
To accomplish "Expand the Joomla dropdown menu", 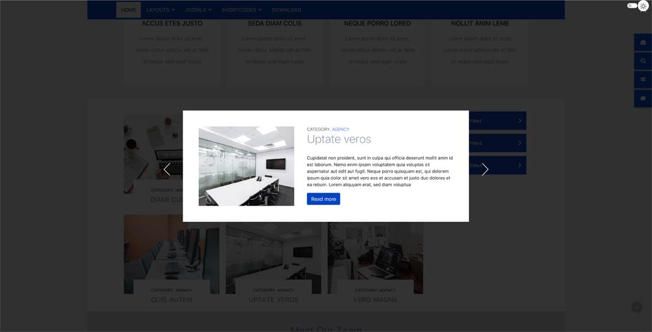I will [x=198, y=10].
